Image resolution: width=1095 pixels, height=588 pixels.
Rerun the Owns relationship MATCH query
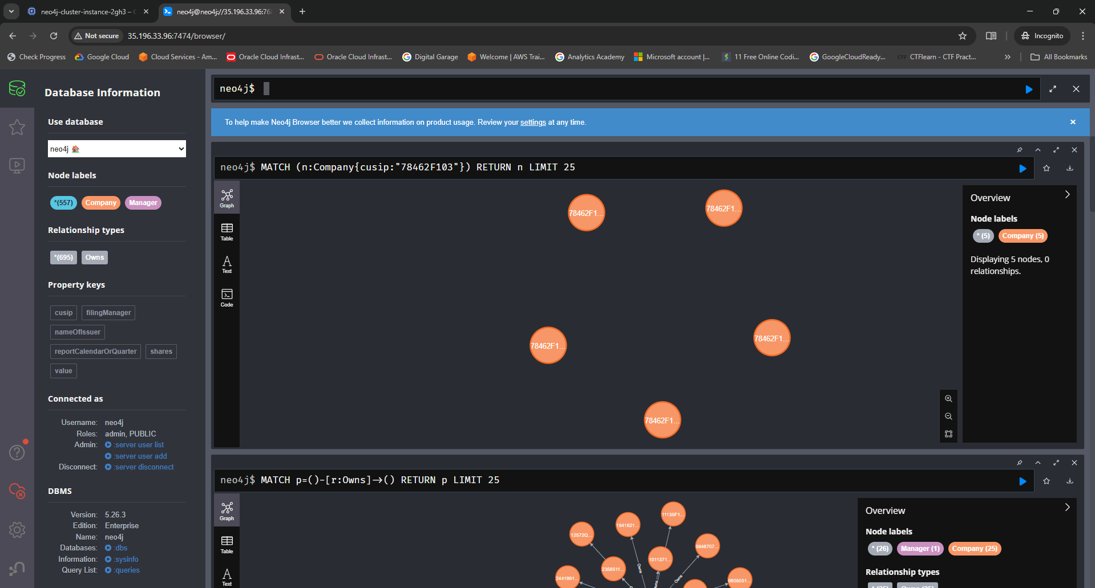tap(1023, 481)
